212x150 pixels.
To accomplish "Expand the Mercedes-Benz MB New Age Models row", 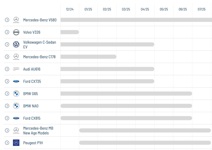I will 7,130.
